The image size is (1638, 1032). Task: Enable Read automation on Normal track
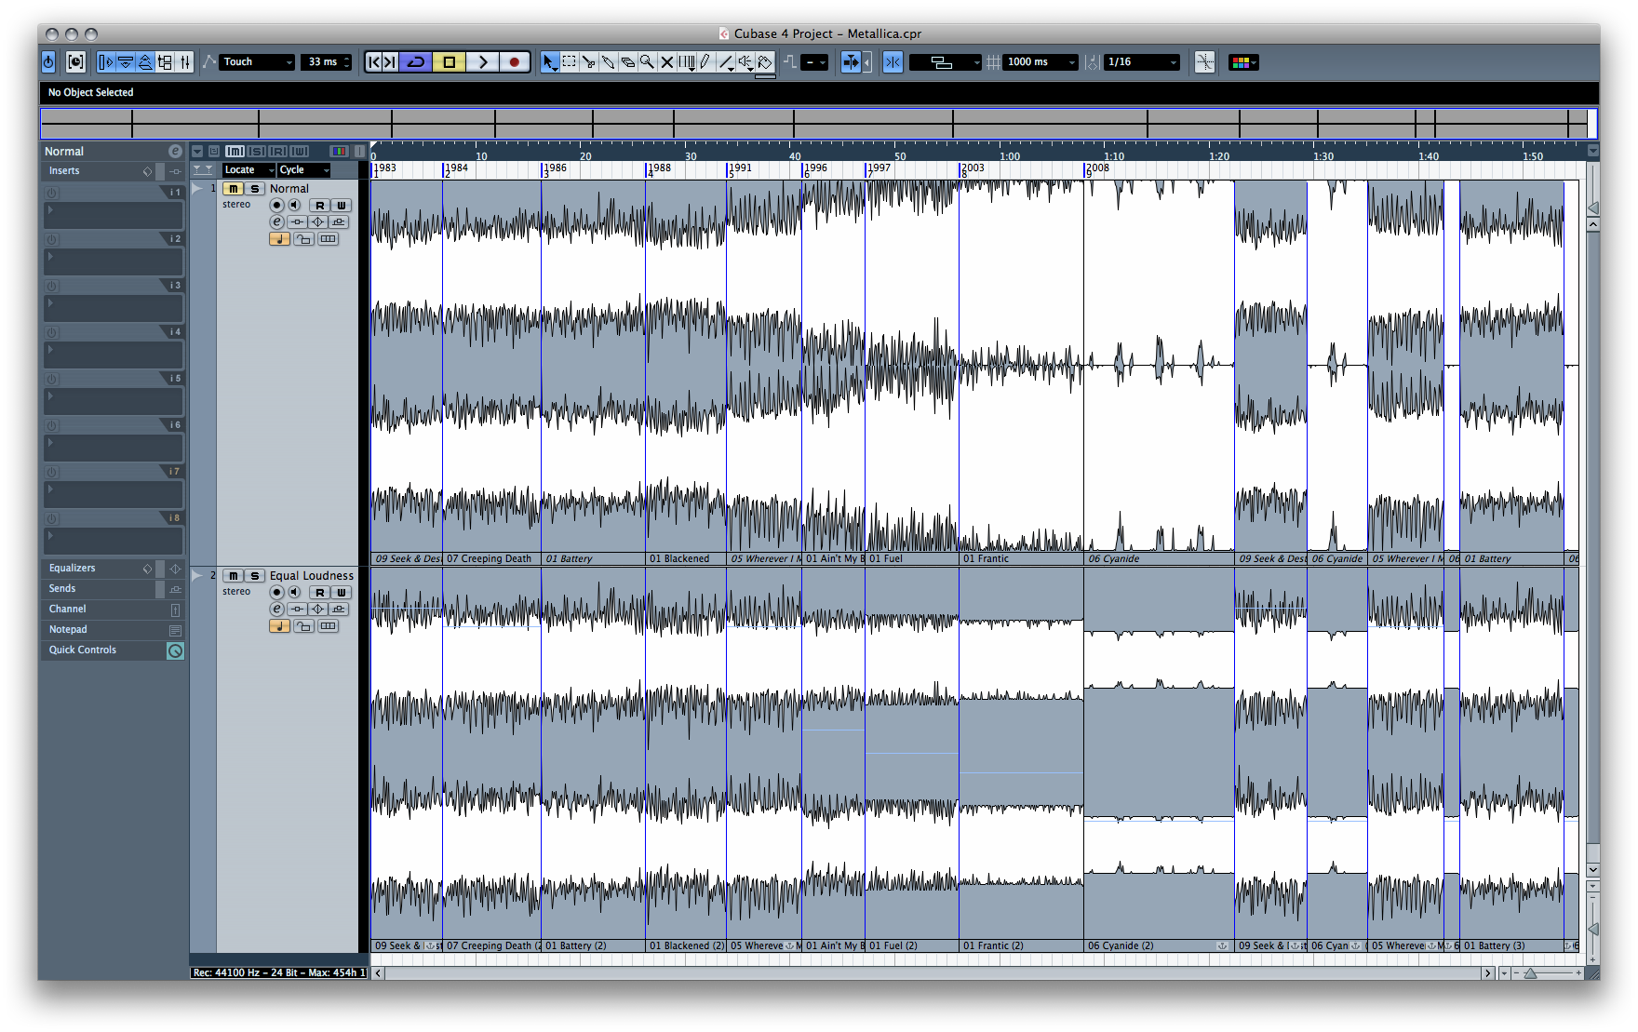click(x=319, y=206)
